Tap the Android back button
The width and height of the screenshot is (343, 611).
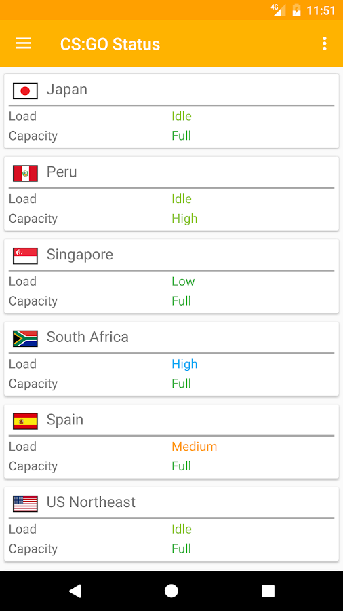pyautogui.click(x=75, y=591)
